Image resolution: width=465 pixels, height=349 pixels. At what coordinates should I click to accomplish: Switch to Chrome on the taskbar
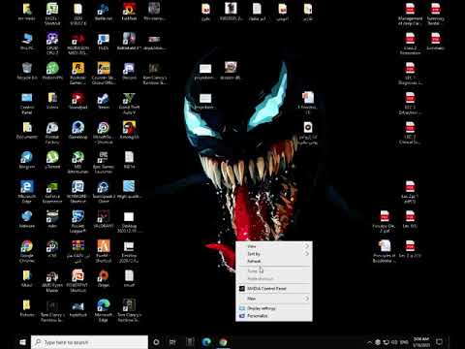coord(223,342)
